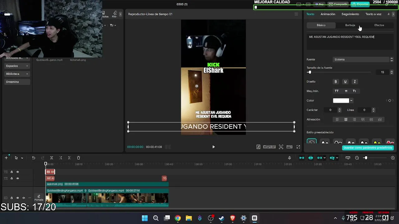Switch to the Seguimiento tab
The width and height of the screenshot is (399, 224).
pyautogui.click(x=350, y=14)
